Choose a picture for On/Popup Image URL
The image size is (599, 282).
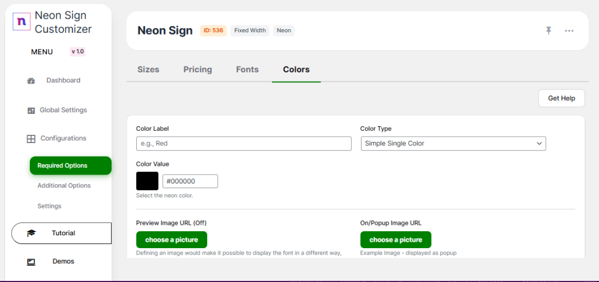[395, 240]
